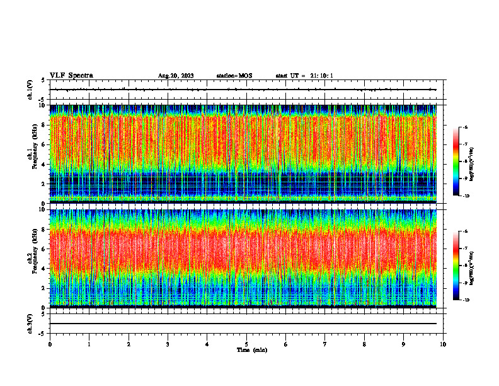This screenshot has width=499, height=386.
Task: Click the ch.1 colorbar log(PSD) label
Action: coord(472,165)
